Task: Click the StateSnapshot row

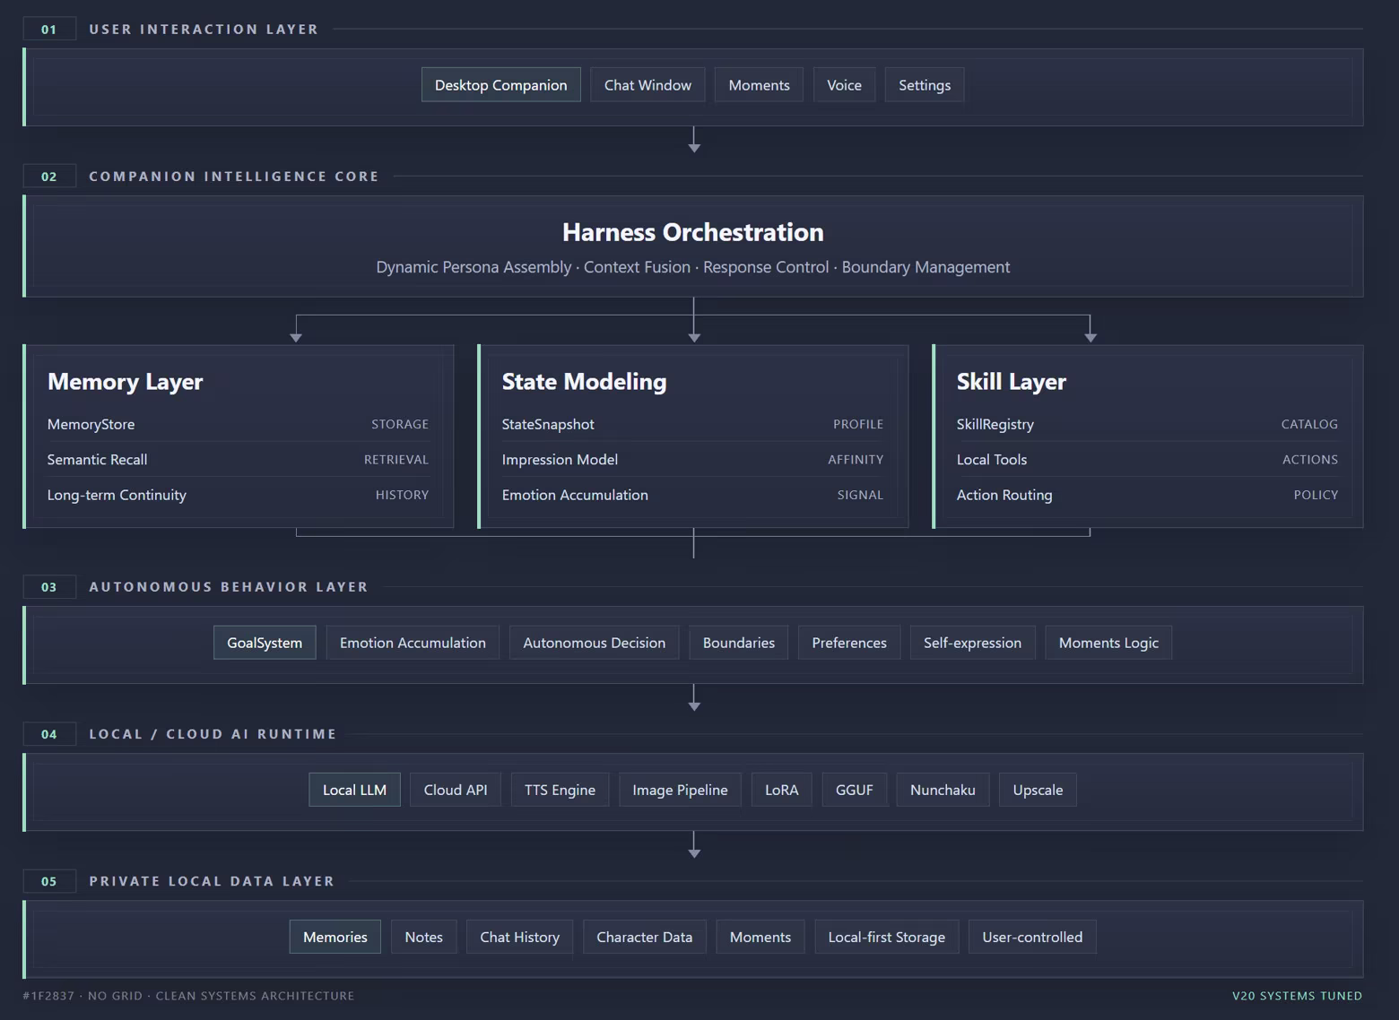Action: click(x=692, y=424)
